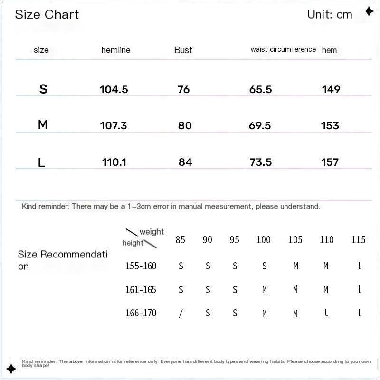Click the 1-3cm error reminder text
Image resolution: width=380 pixels, height=380 pixels.
[x=171, y=207]
